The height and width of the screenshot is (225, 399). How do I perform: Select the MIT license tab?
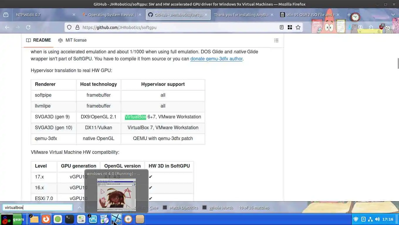click(72, 40)
